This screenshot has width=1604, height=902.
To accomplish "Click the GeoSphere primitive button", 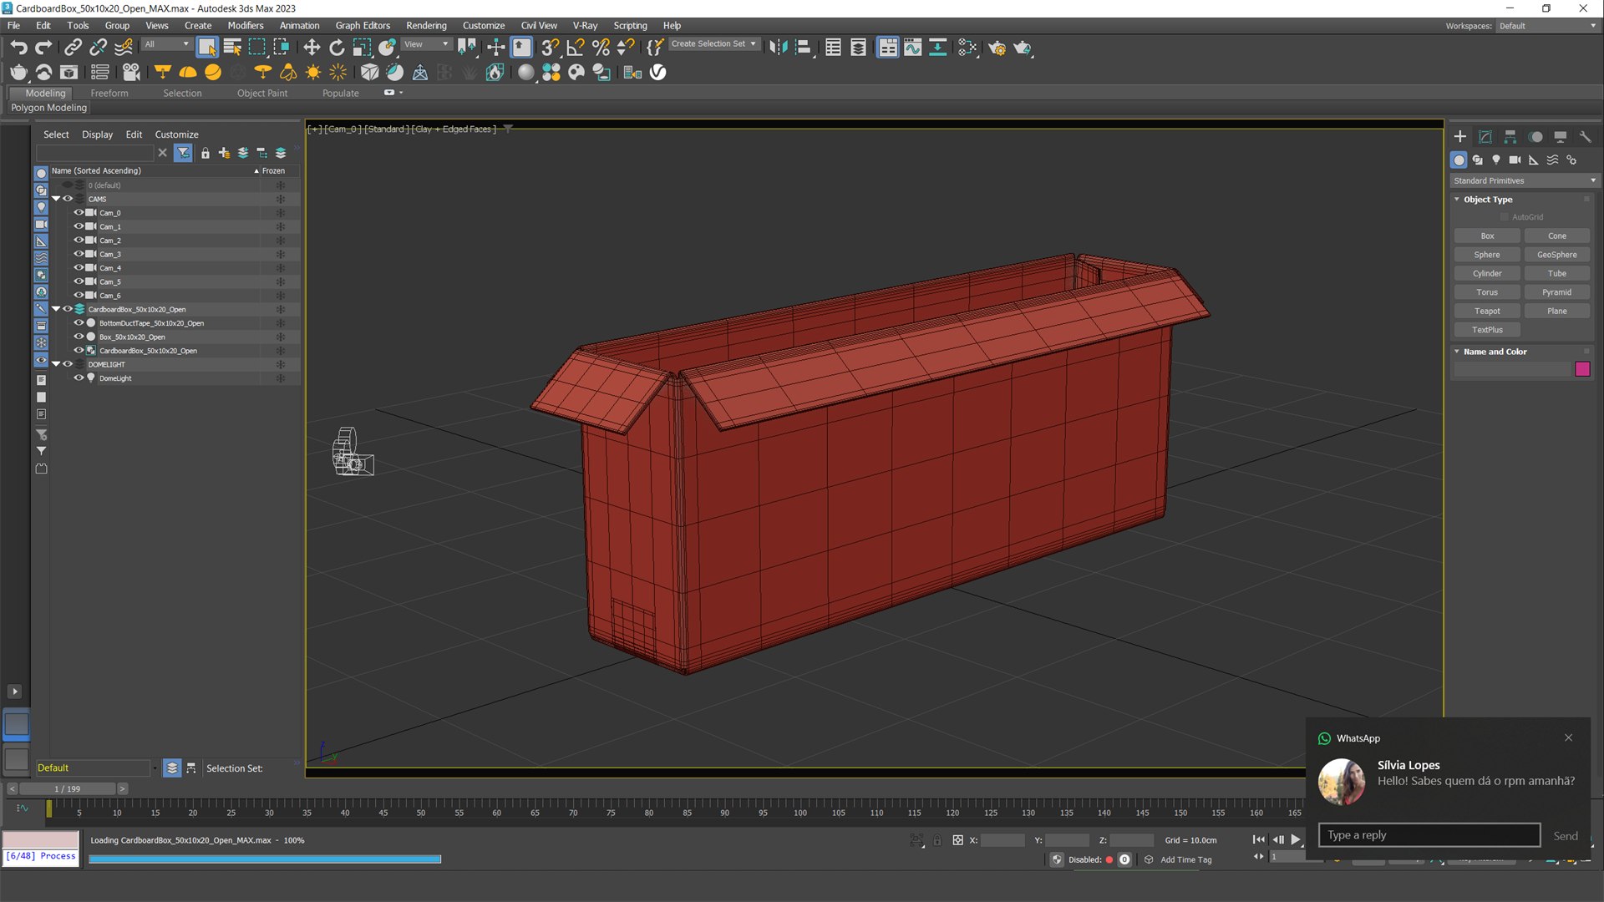I will [x=1557, y=255].
